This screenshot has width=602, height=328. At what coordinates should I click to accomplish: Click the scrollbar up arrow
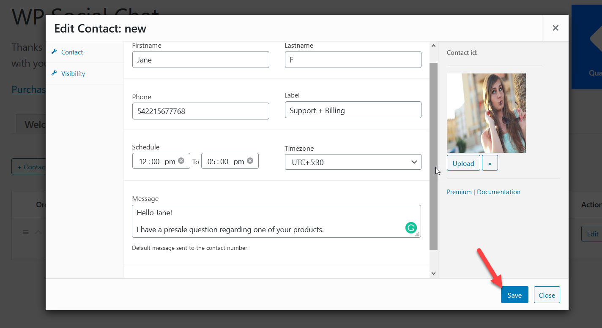(x=433, y=46)
